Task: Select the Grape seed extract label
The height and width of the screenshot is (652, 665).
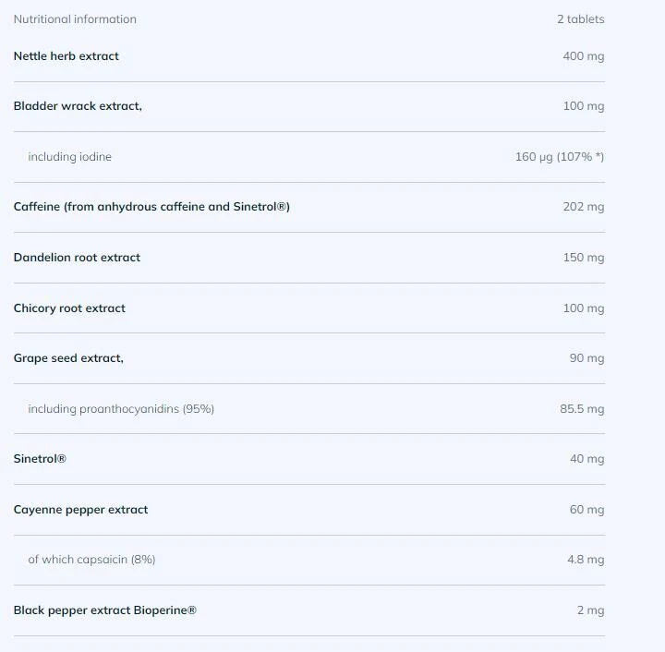Action: pyautogui.click(x=68, y=358)
